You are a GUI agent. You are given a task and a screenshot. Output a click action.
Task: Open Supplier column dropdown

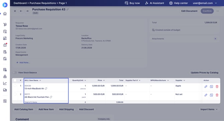(184, 80)
